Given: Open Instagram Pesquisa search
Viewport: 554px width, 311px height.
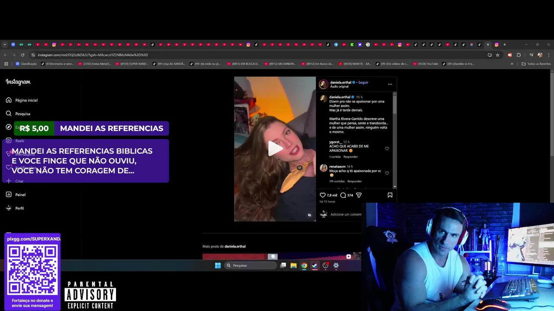Looking at the screenshot, I should (x=18, y=114).
